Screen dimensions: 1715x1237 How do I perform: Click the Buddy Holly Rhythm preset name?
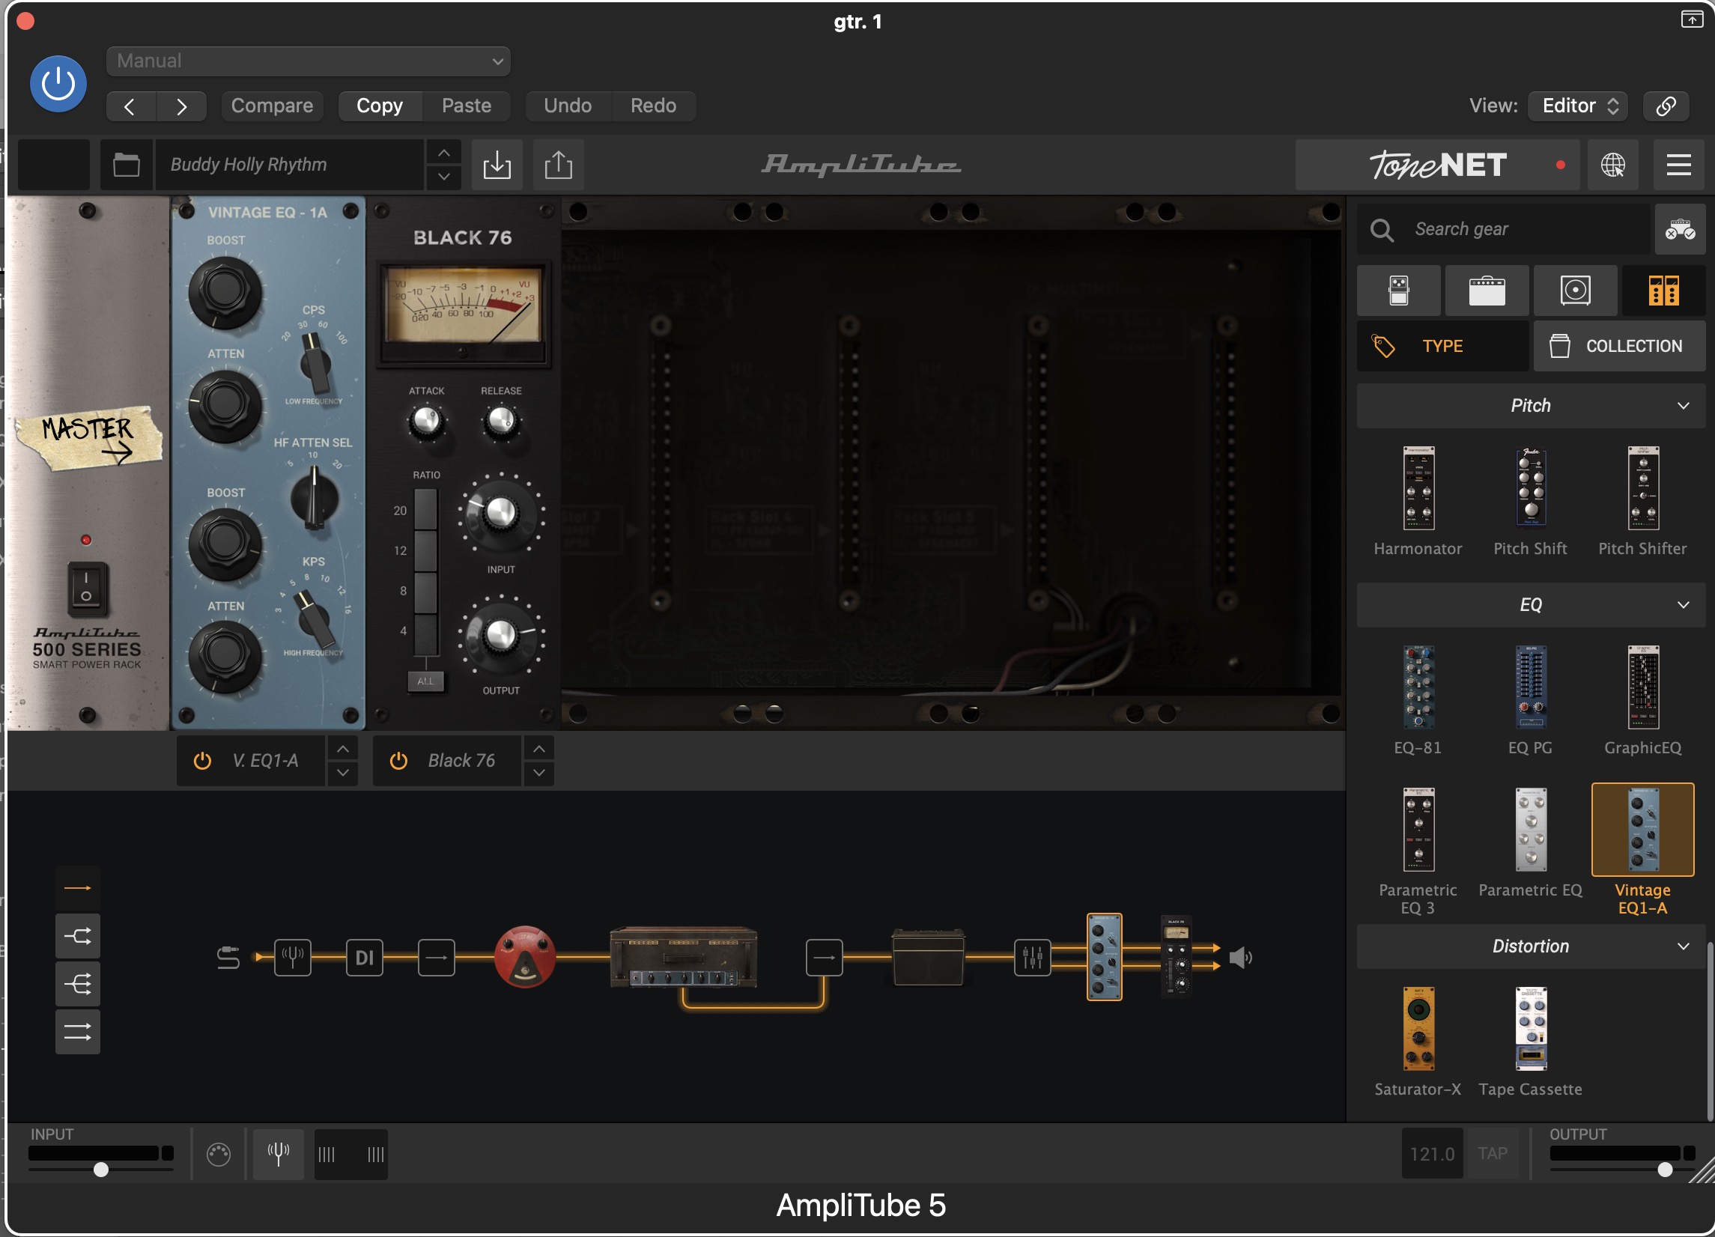(290, 164)
